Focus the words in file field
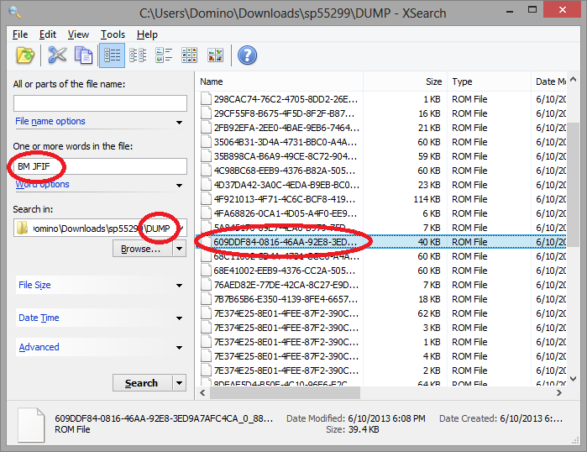Viewport: 587px width, 452px height. [x=100, y=166]
